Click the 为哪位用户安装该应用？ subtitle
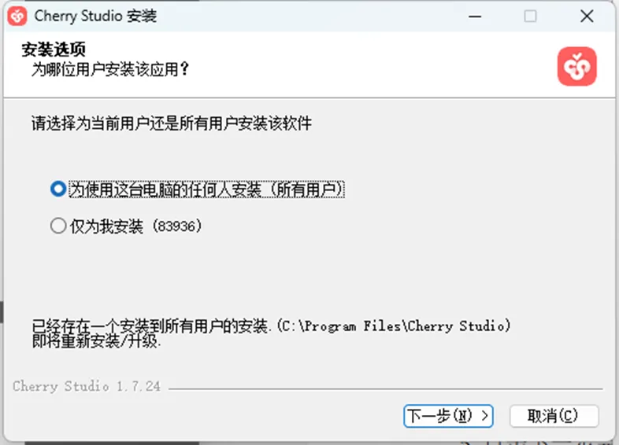The width and height of the screenshot is (619, 445). (110, 69)
